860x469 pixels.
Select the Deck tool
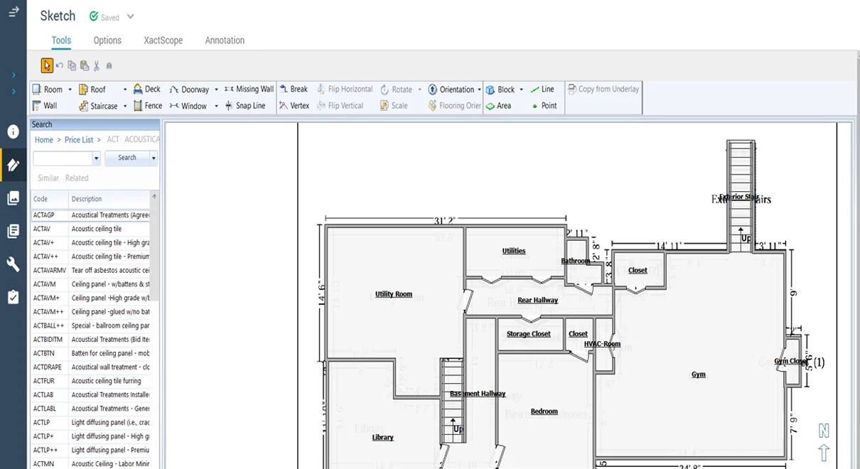146,90
